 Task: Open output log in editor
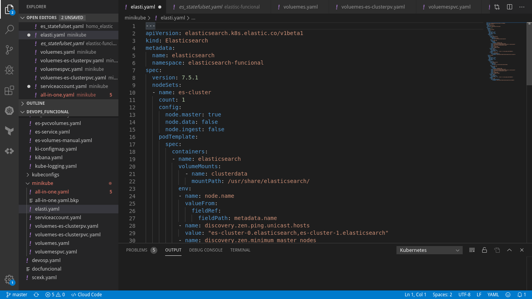coord(497,250)
